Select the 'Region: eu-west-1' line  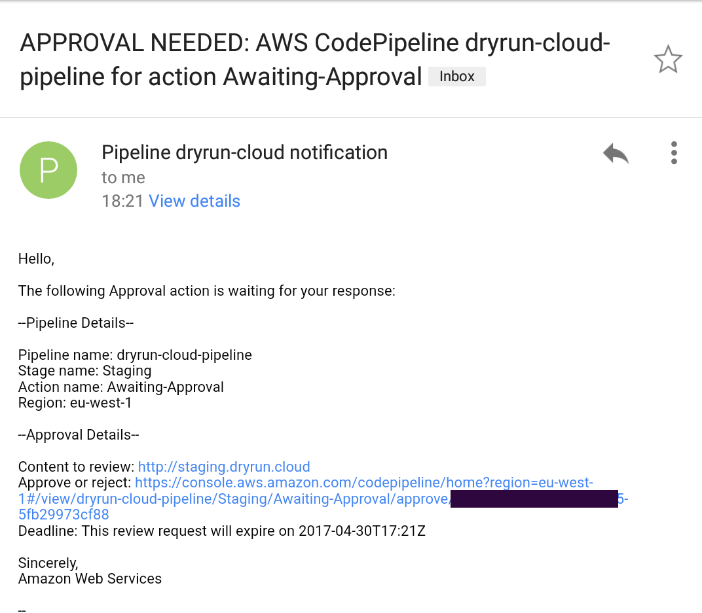[x=75, y=403]
